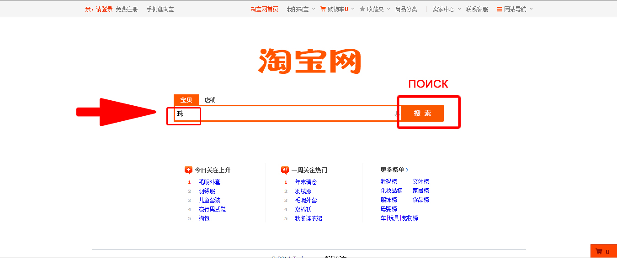Open the 潮棉袄 link
Image resolution: width=617 pixels, height=258 pixels.
pos(303,209)
